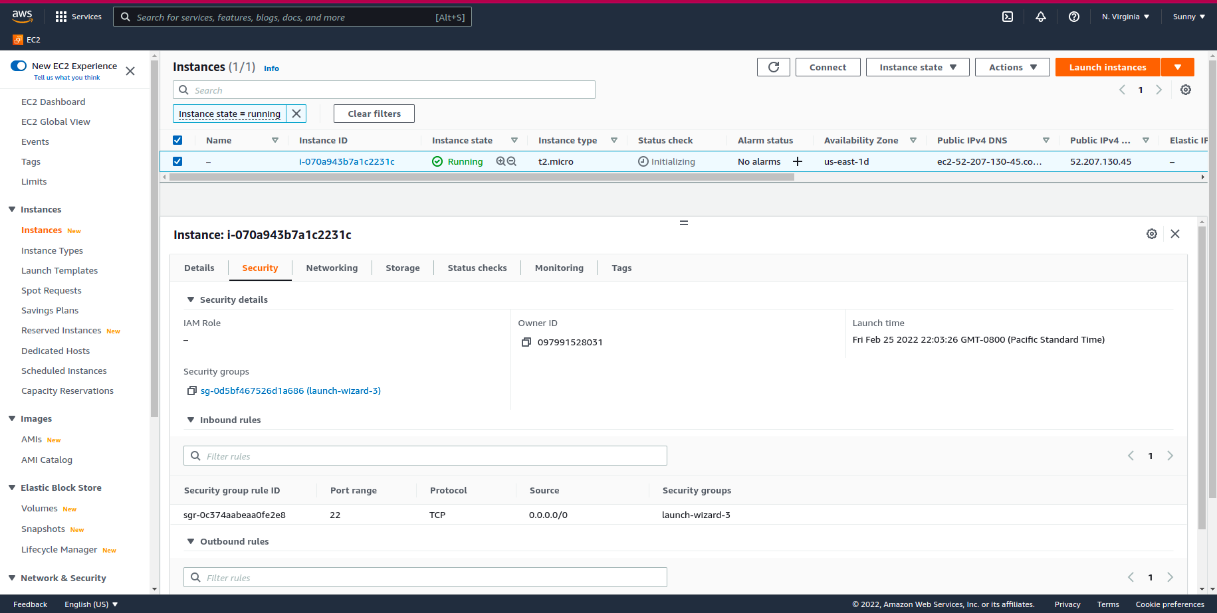Open the Sunny account menu
Image resolution: width=1217 pixels, height=613 pixels.
1189,17
